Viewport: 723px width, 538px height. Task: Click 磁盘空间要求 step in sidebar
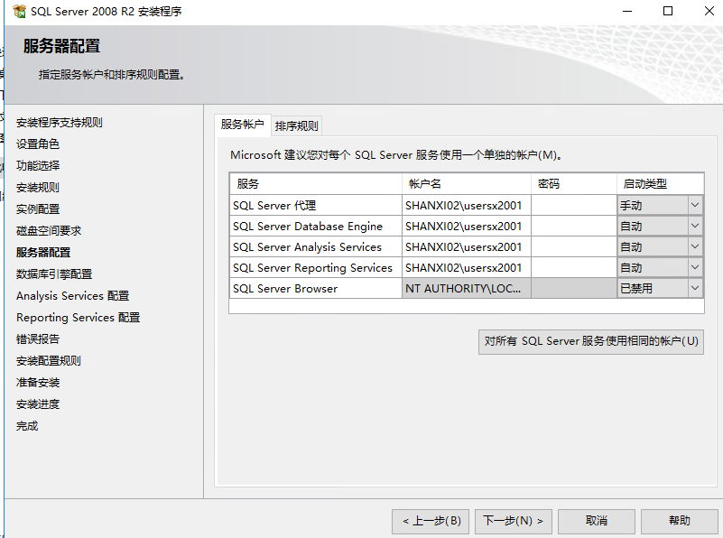[49, 231]
